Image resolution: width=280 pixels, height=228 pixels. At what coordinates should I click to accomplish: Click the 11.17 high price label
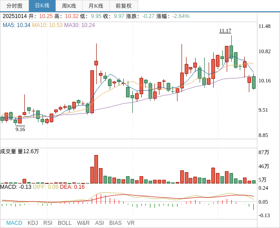pyautogui.click(x=225, y=31)
